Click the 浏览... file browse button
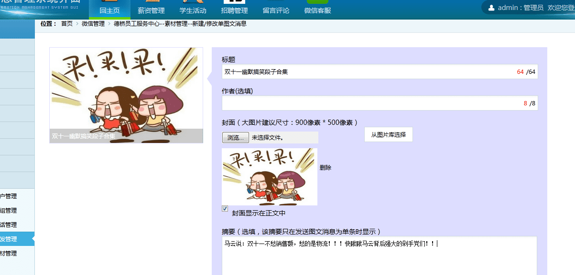The image size is (575, 275). pos(236,137)
